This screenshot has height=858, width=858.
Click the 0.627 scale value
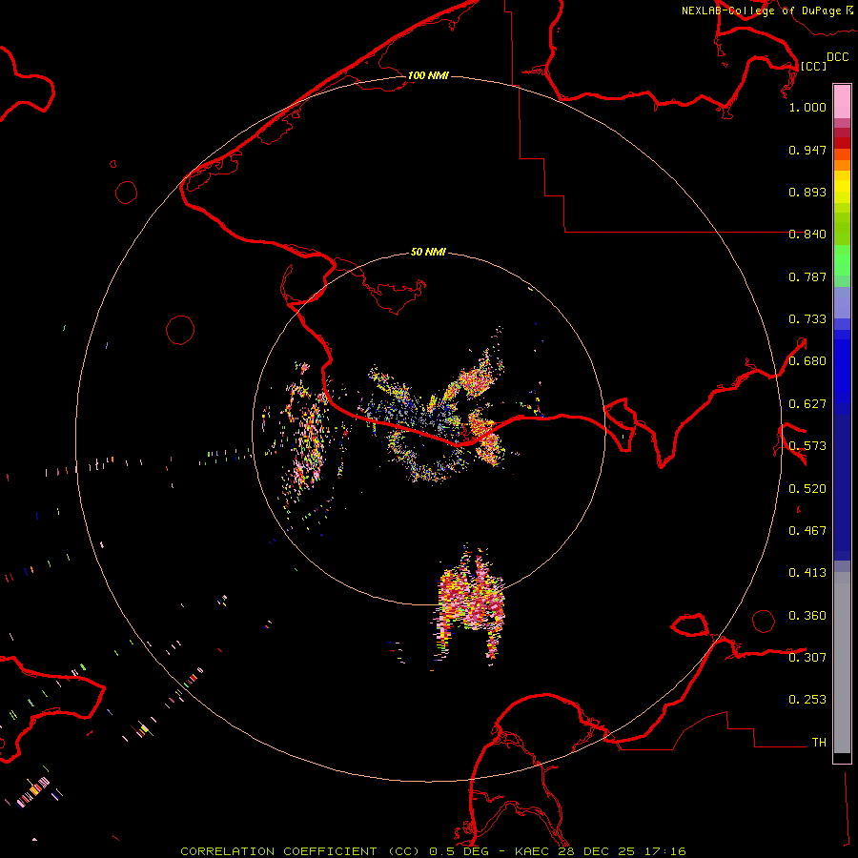tap(807, 404)
